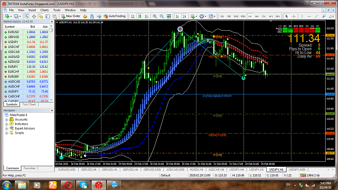The height and width of the screenshot is (190, 338).
Task: Open the New Chart icon
Action: tap(7, 16)
